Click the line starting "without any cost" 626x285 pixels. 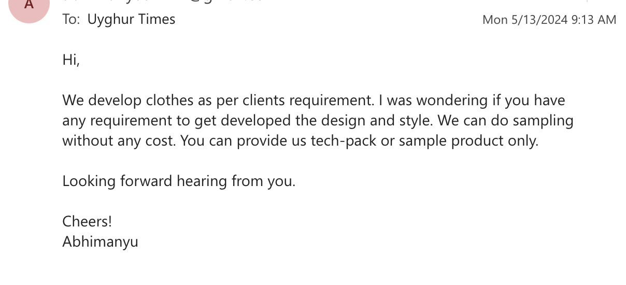(x=300, y=140)
